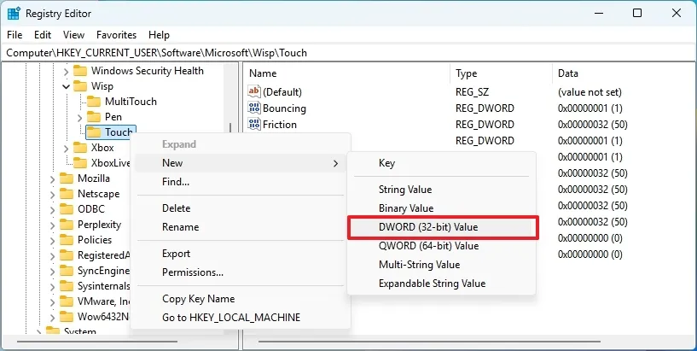Choose QWORD (64-bit) Value option

click(428, 246)
